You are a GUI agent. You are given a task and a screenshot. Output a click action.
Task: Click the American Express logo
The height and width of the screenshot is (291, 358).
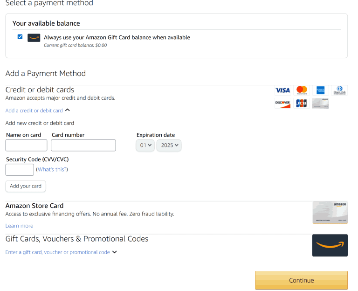[x=320, y=90]
